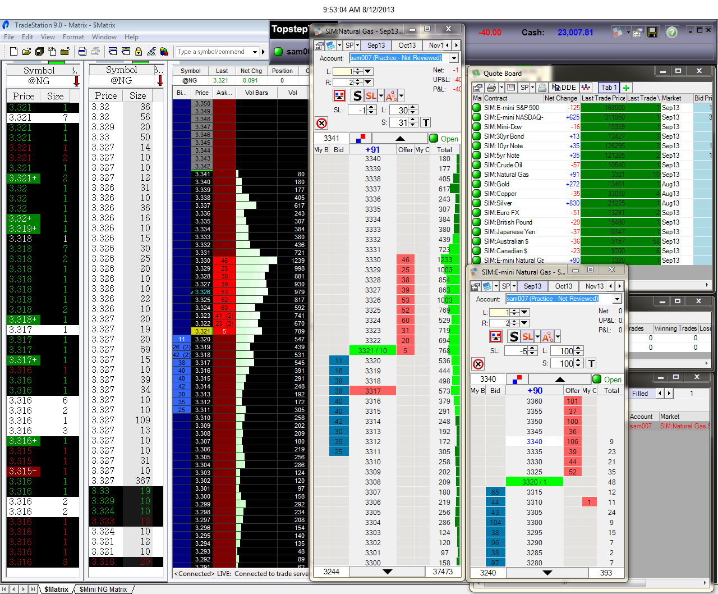Open the File menu
718x594 pixels.
click(9, 37)
